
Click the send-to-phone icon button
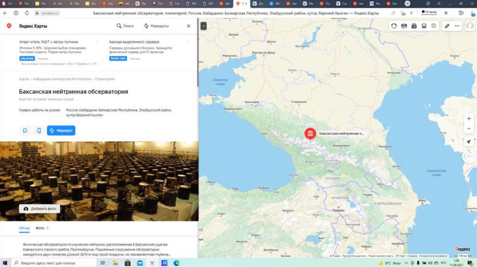click(x=39, y=131)
